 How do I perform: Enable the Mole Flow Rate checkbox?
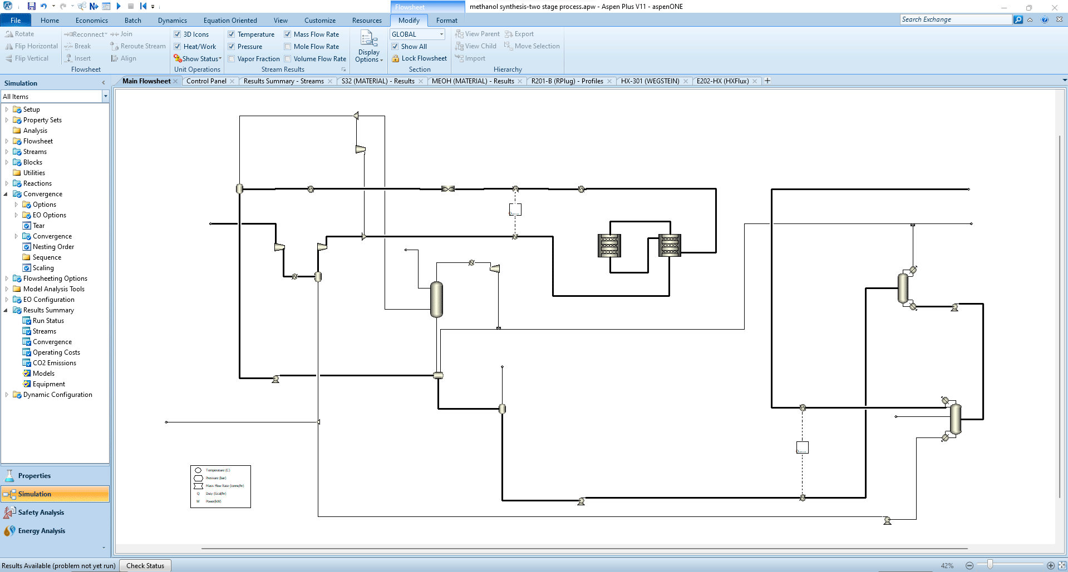tap(288, 47)
